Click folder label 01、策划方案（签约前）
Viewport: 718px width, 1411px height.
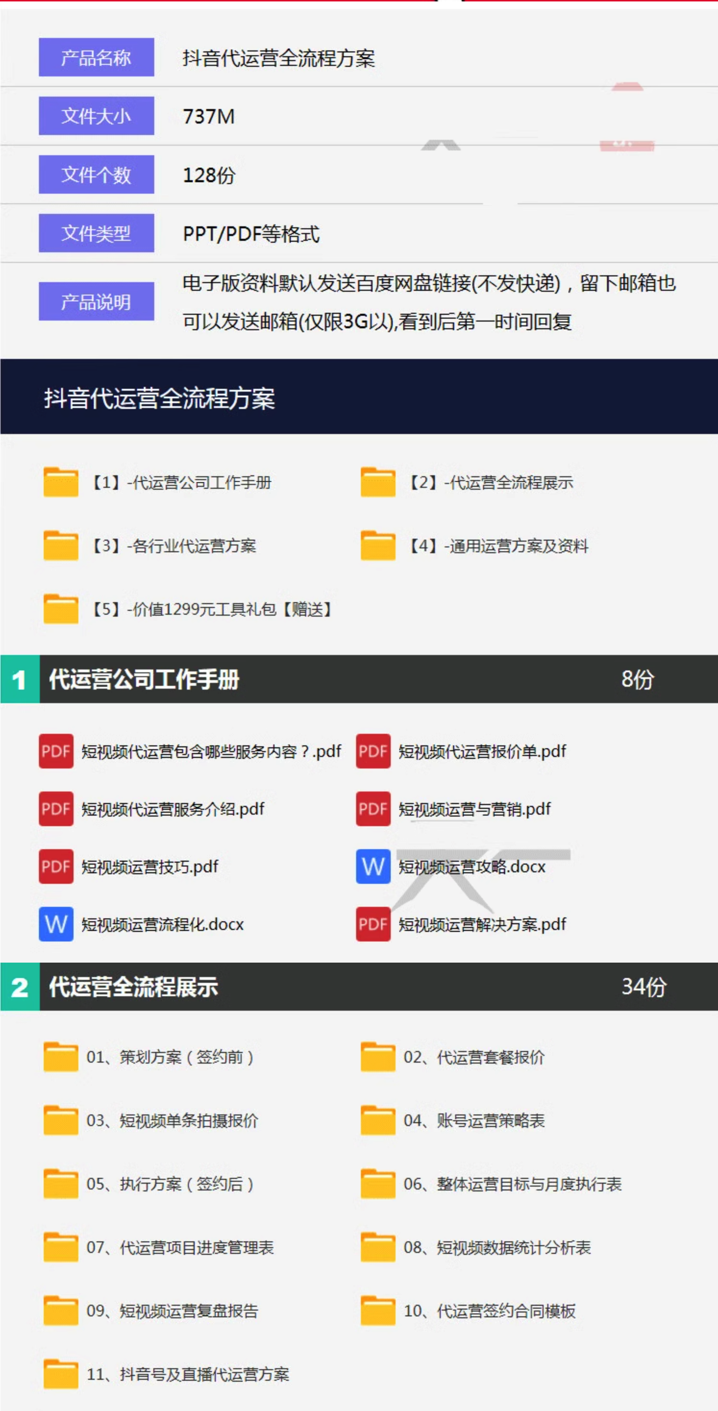point(170,1057)
